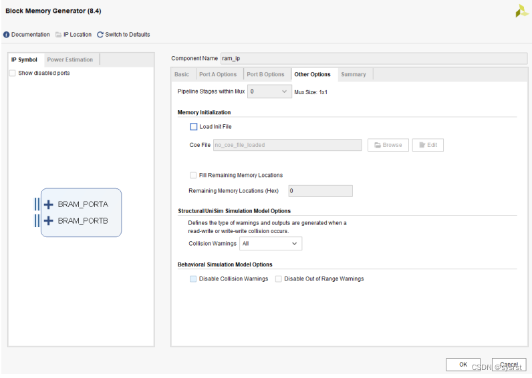
Task: Switch to the Basic tab
Action: 182,75
